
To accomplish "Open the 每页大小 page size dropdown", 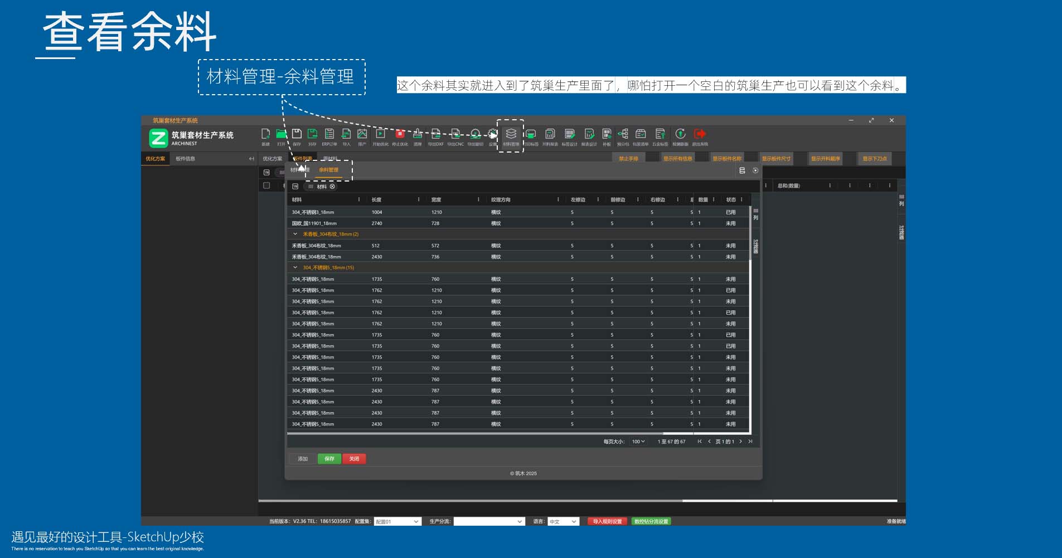I will pyautogui.click(x=638, y=442).
